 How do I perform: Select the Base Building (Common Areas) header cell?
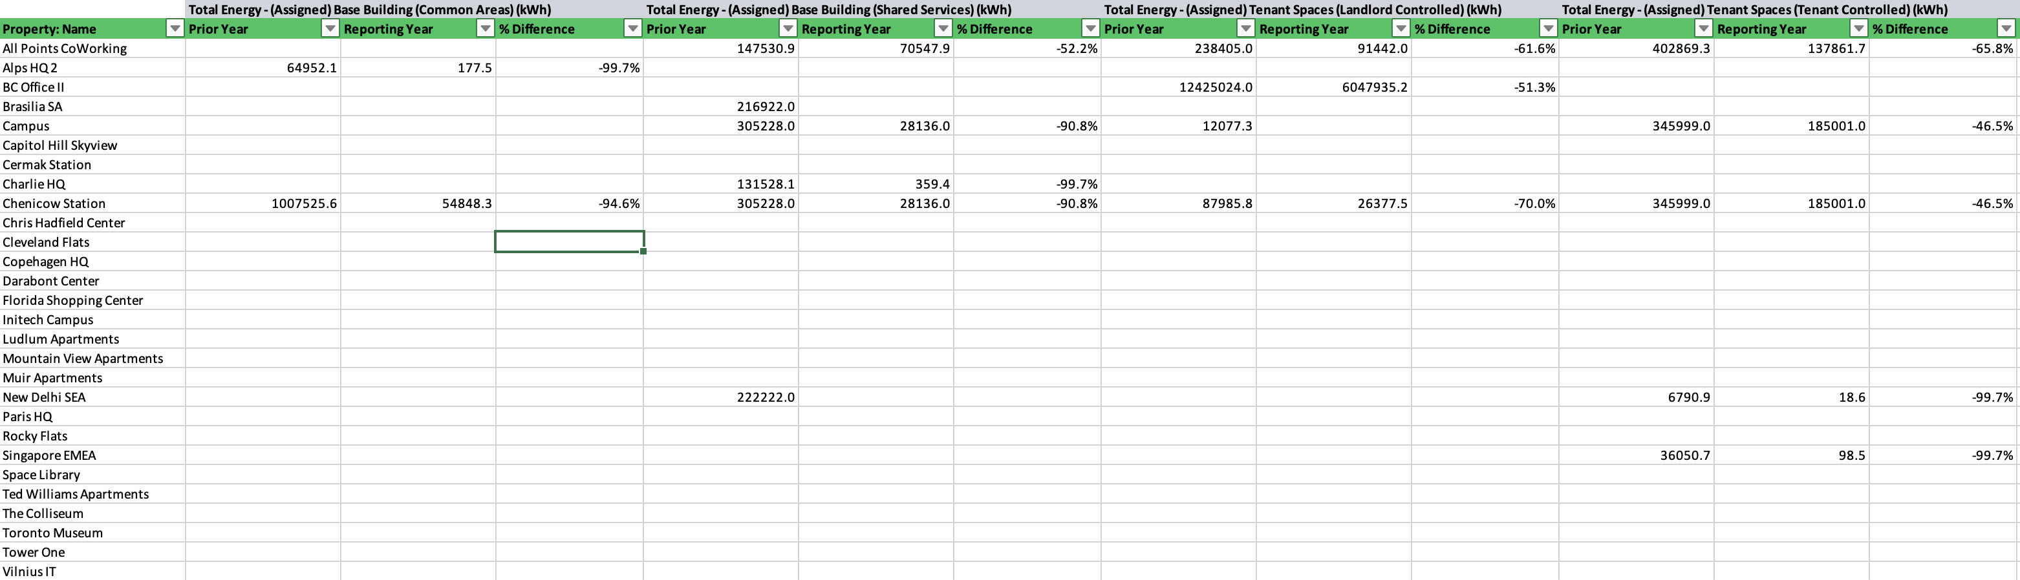pyautogui.click(x=414, y=10)
